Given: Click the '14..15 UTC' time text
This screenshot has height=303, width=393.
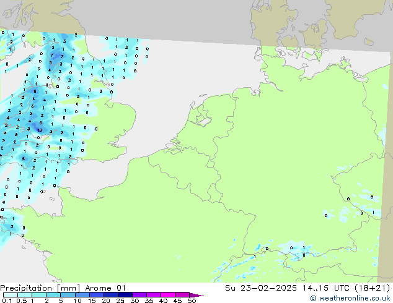Looking at the screenshot, I should coord(325,288).
